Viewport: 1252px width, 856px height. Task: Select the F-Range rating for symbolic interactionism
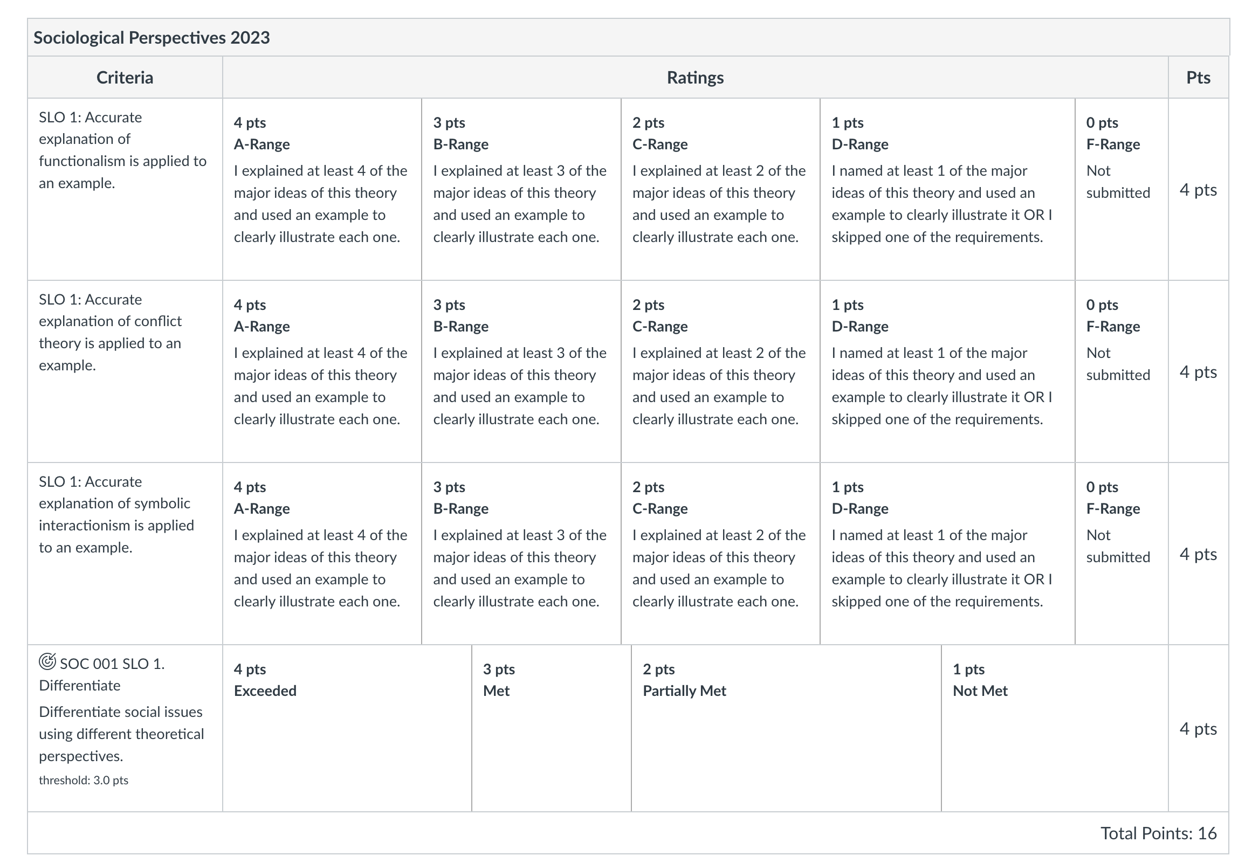pos(1122,554)
